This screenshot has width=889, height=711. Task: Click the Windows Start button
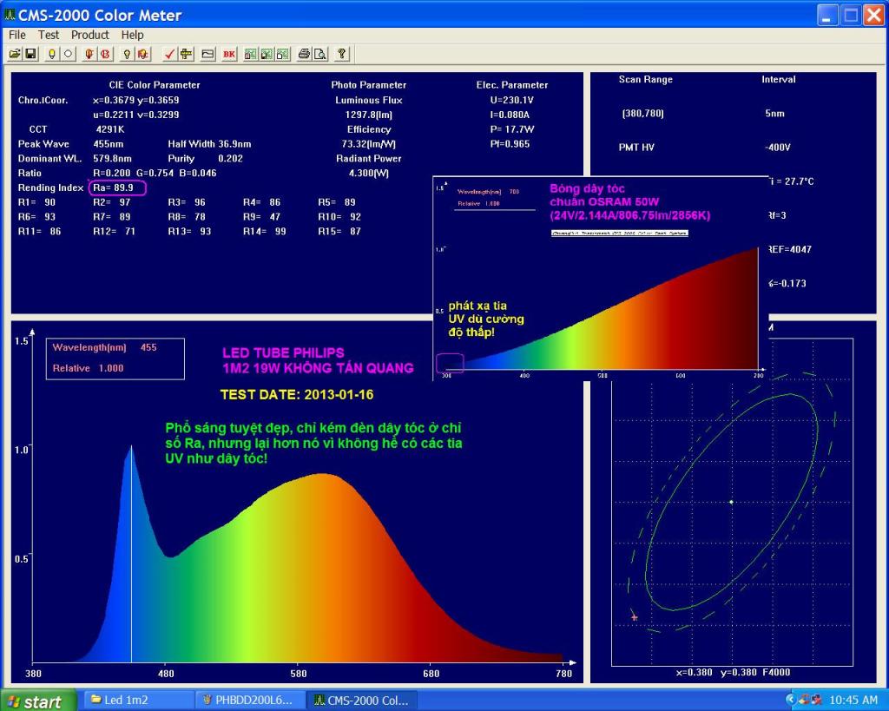(35, 701)
